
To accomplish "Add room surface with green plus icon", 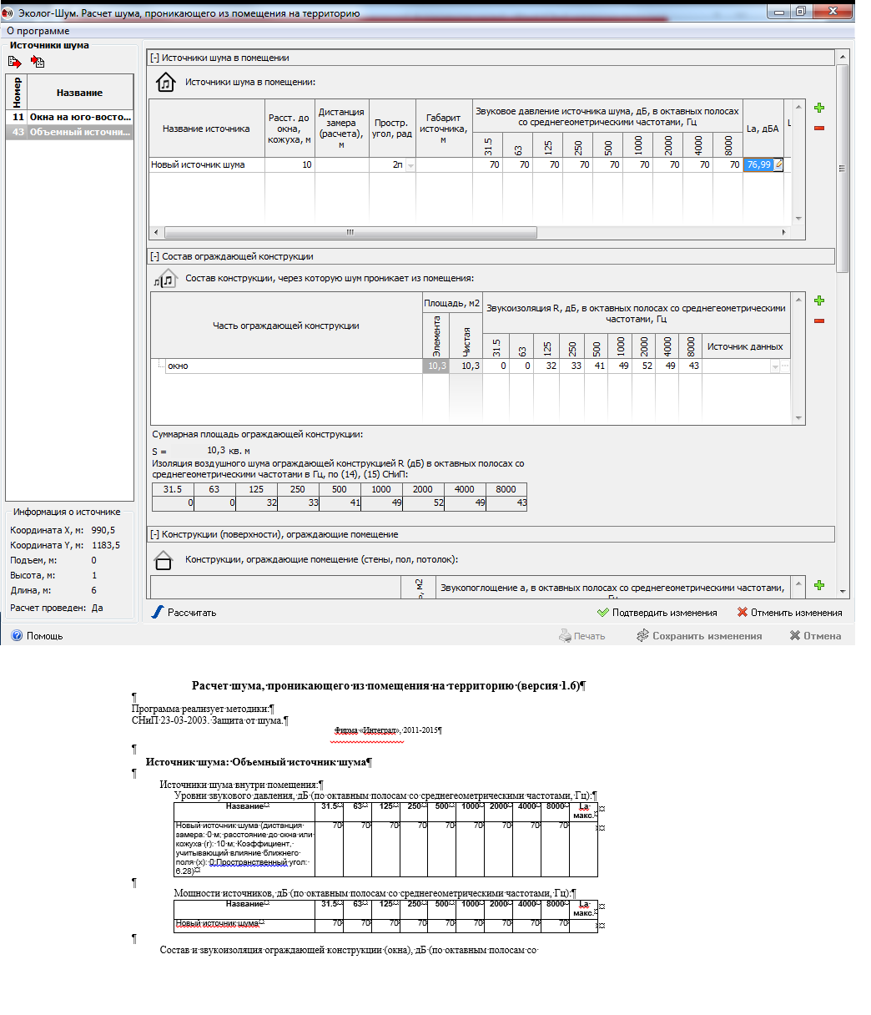I will point(818,586).
